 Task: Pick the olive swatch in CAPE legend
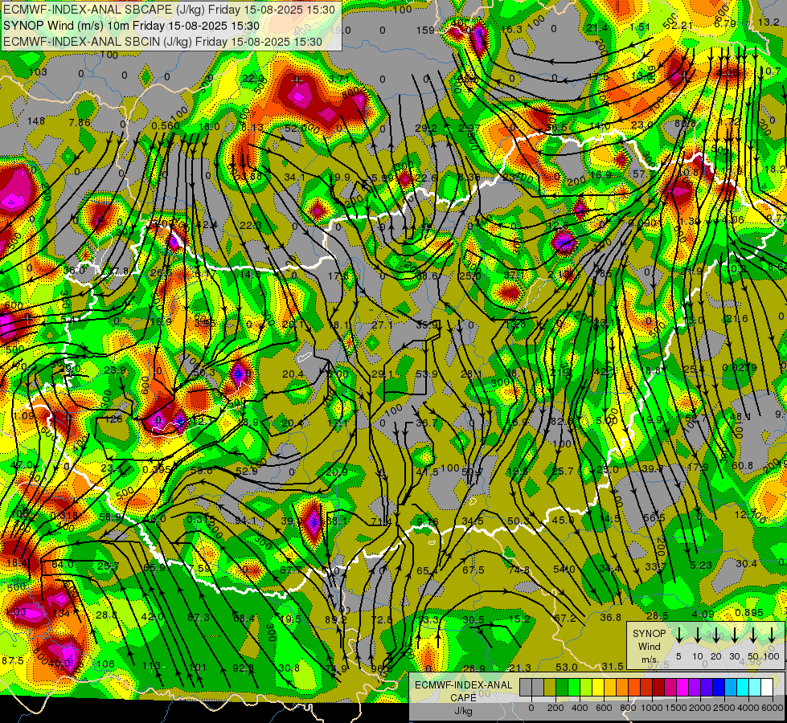550,688
